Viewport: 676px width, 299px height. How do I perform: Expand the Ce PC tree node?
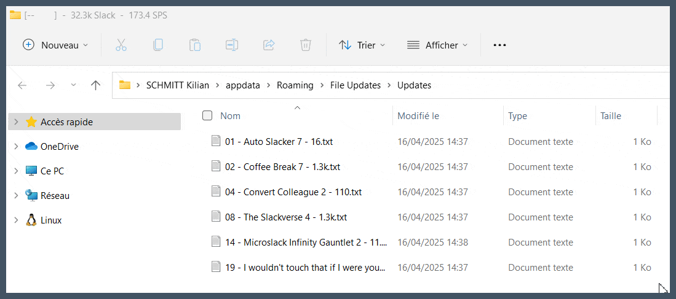[16, 171]
